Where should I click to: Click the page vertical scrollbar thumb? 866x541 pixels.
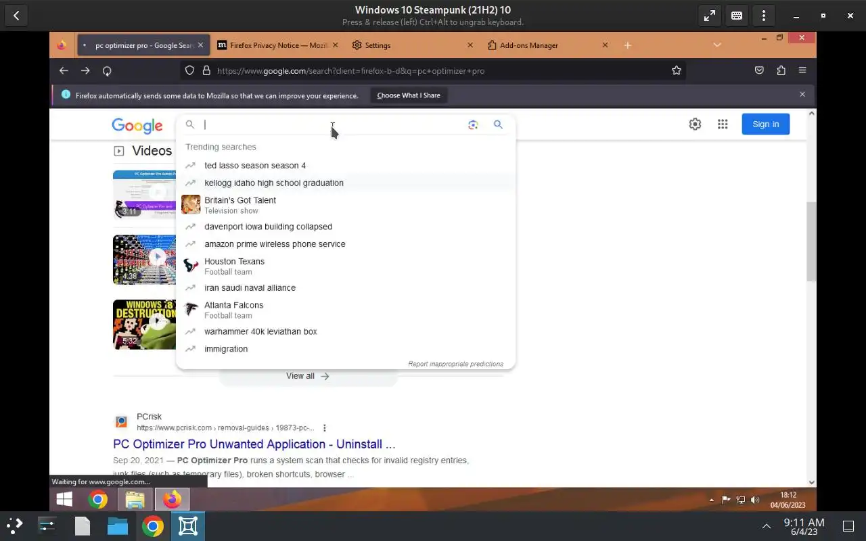tap(811, 241)
